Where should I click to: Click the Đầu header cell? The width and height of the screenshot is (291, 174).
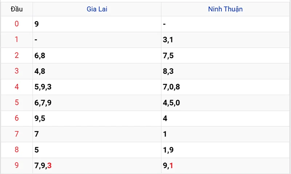click(x=17, y=9)
